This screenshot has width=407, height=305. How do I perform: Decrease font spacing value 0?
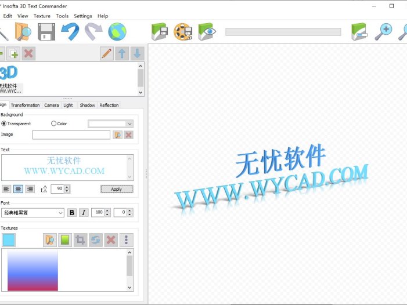[130, 215]
